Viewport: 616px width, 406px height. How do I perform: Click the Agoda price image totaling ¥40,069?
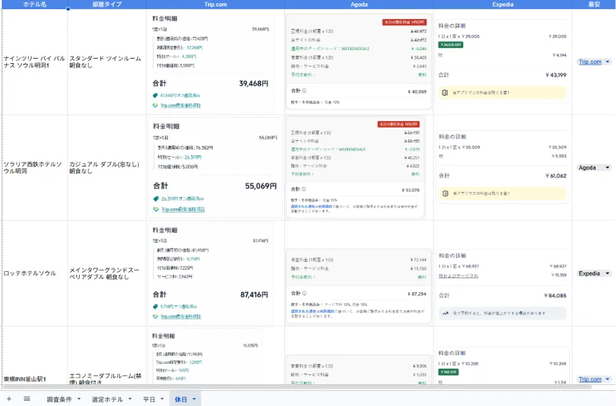click(359, 62)
